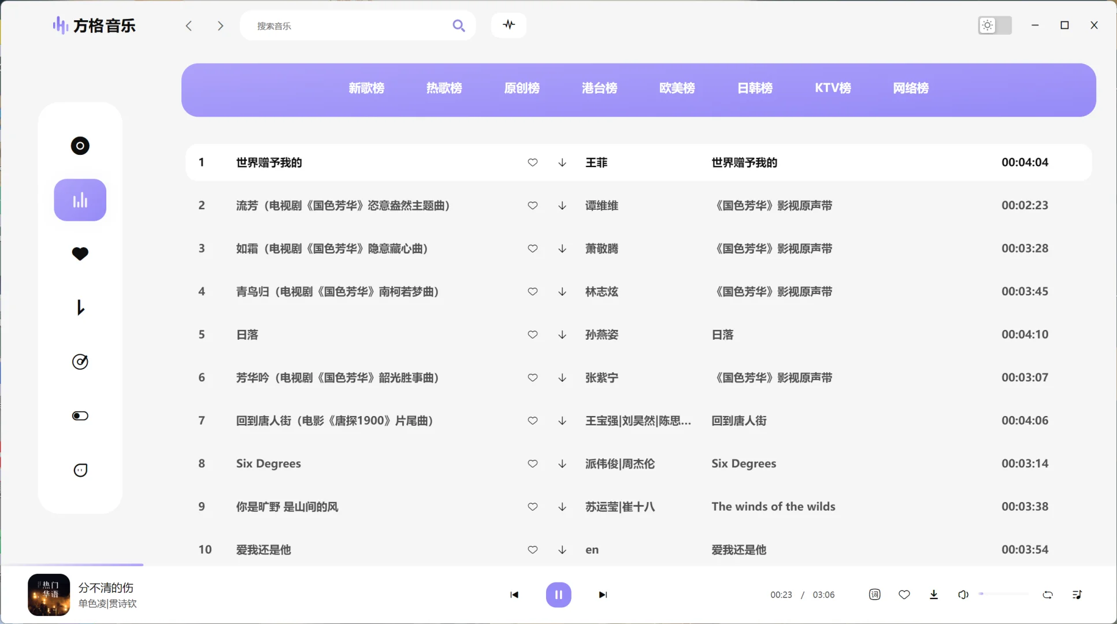The height and width of the screenshot is (624, 1117).
Task: Toggle the light/dark theme switch
Action: (994, 25)
